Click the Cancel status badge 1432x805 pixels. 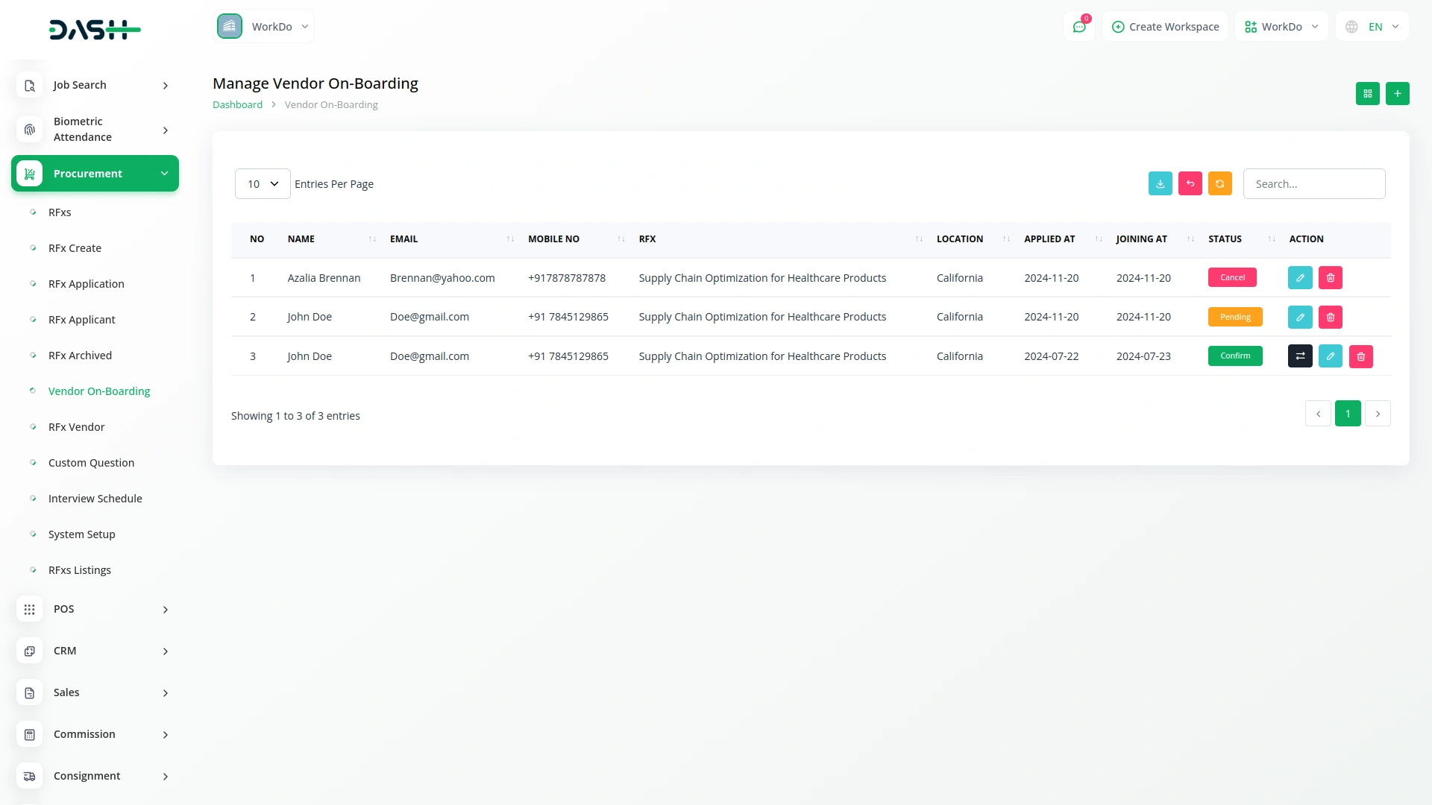click(1232, 277)
